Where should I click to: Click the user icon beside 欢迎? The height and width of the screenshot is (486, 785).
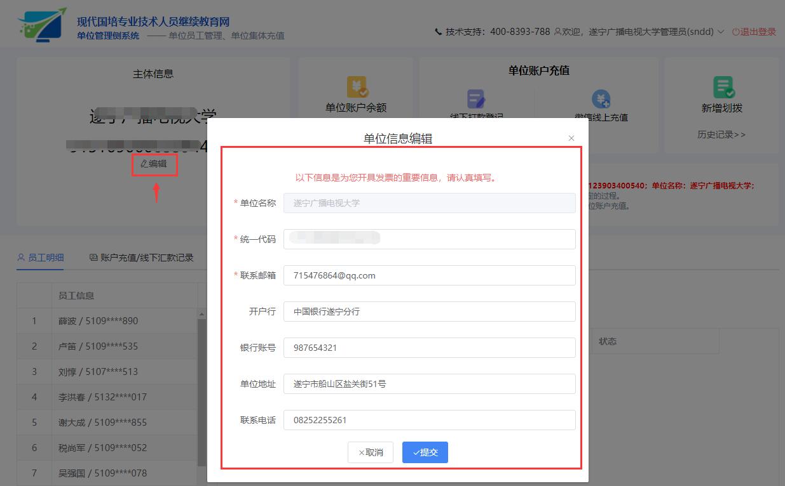pyautogui.click(x=557, y=32)
